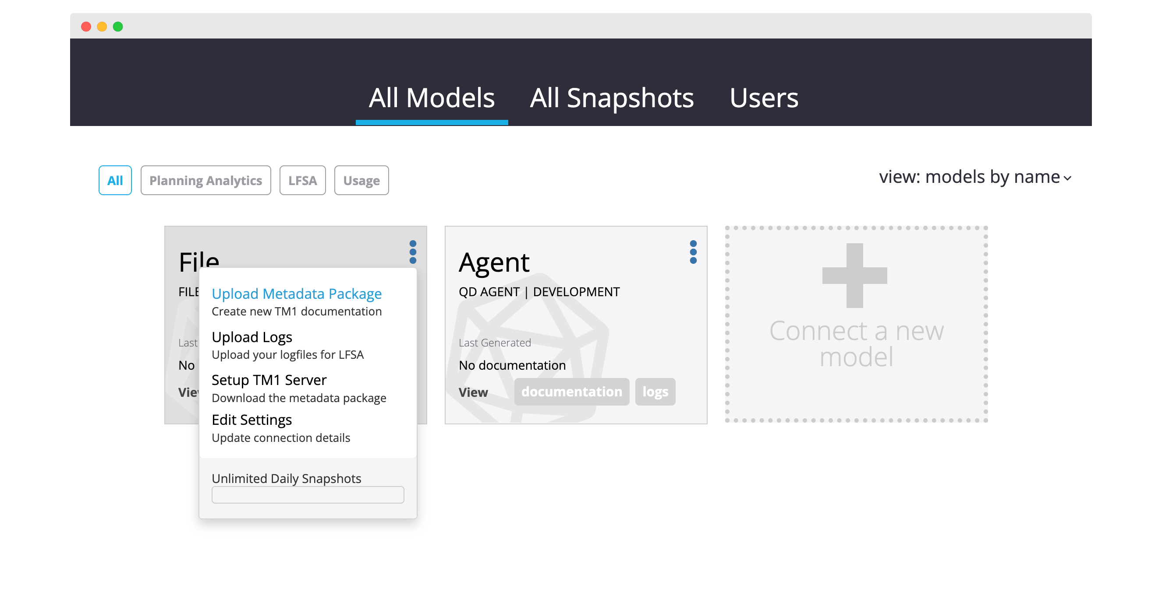Select the All filter

[x=115, y=180]
